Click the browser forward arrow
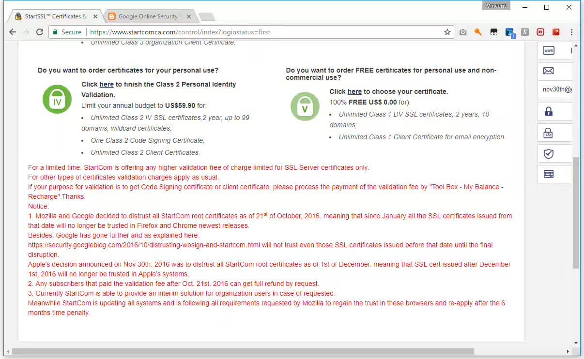The width and height of the screenshot is (584, 359). coord(26,32)
